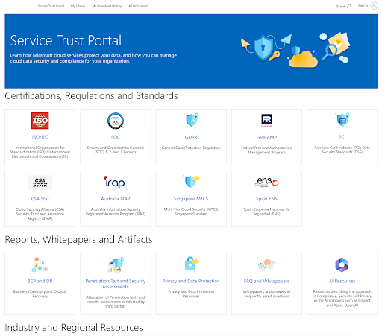Image resolution: width=382 pixels, height=336 pixels.
Task: Click the AICPA SOC badge icon
Action: point(116,121)
